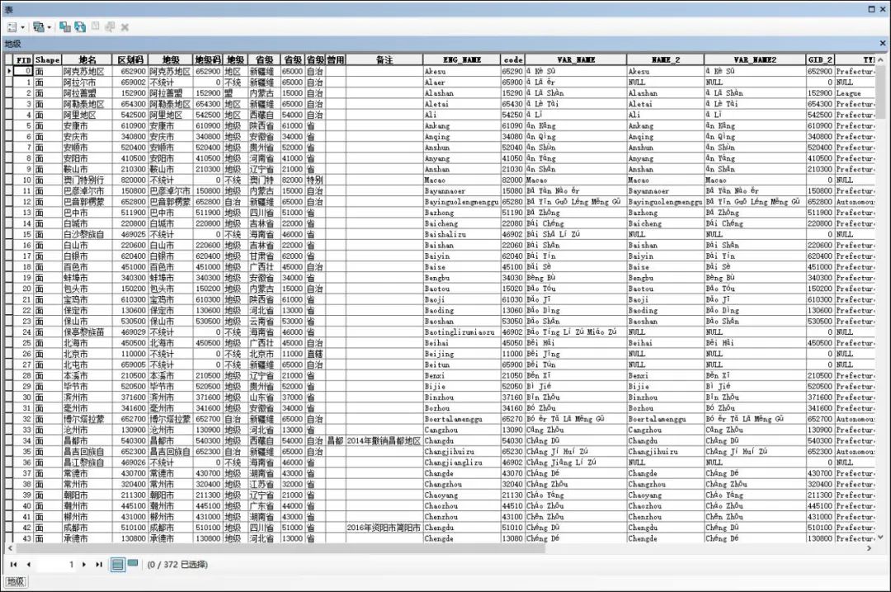Click the ENG_NAME cell Baotinglizumiaozu

(461, 331)
